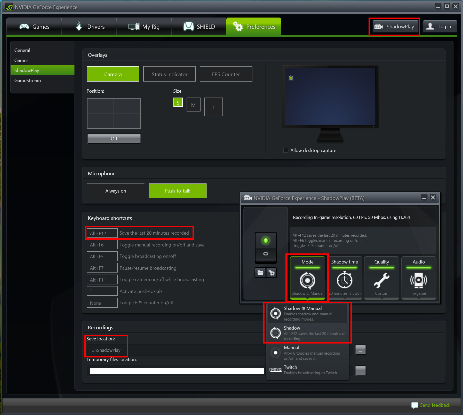Viewport: 463px width, 415px height.
Task: Click the gears icon on Preferences tab
Action: coord(238,26)
